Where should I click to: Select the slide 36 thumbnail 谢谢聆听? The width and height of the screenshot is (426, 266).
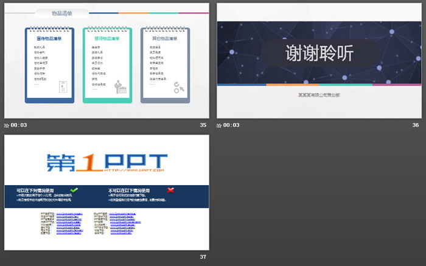pyautogui.click(x=319, y=61)
